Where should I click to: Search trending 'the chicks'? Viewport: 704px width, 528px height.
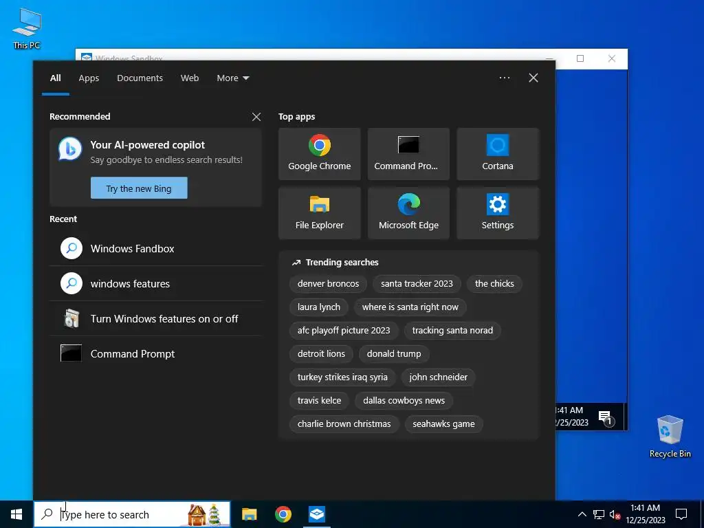[x=494, y=284]
